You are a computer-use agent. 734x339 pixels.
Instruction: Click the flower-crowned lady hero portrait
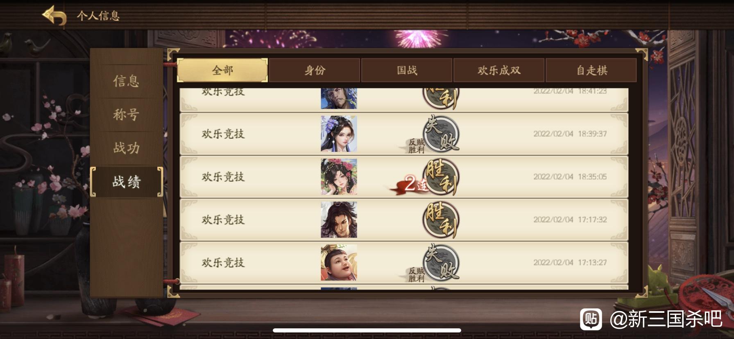pos(339,177)
